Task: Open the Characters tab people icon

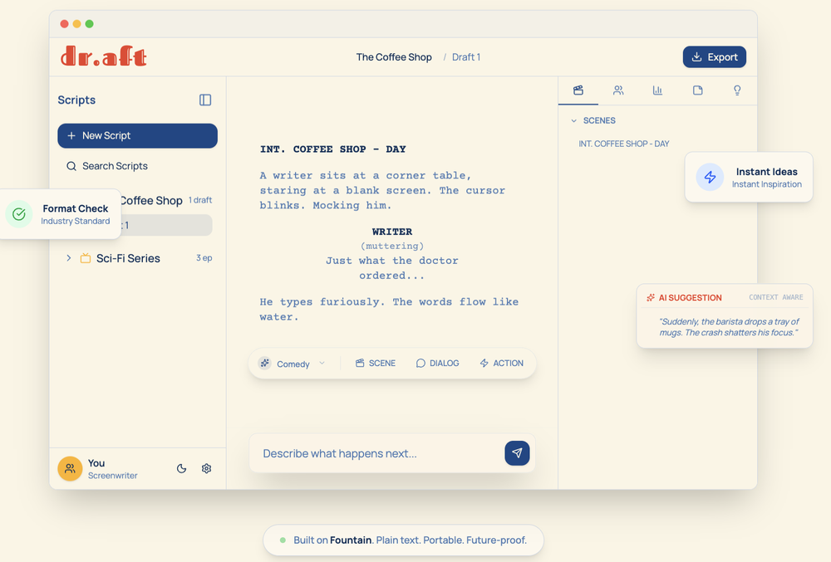Action: point(618,90)
